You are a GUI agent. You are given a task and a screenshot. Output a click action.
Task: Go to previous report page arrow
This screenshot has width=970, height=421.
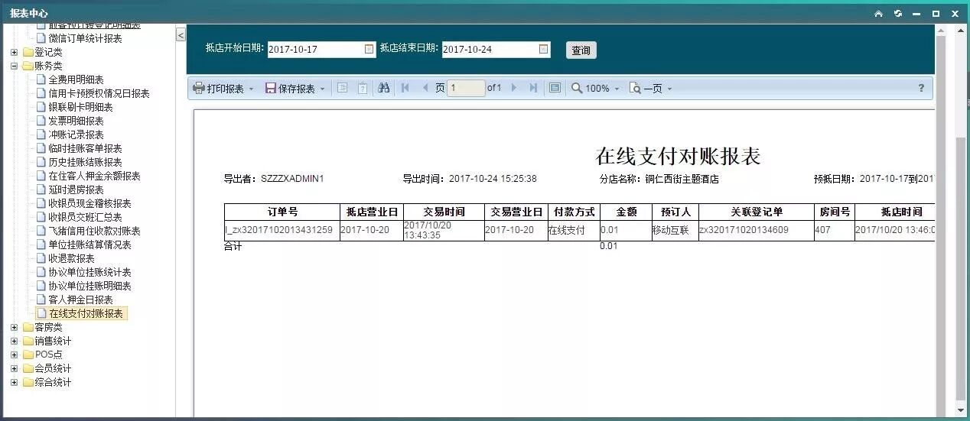click(x=425, y=88)
